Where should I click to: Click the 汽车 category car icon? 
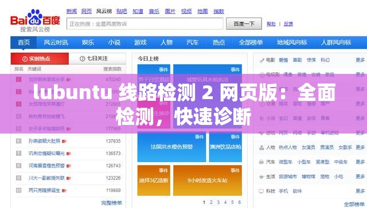click(261, 162)
